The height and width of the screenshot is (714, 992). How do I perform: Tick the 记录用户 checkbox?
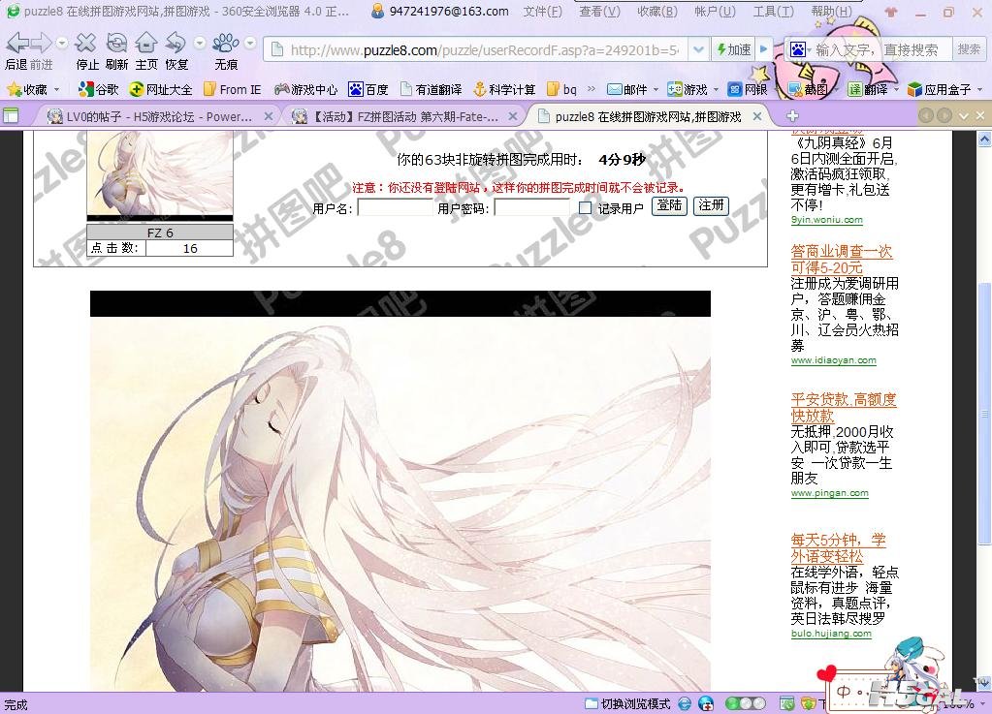coord(585,207)
